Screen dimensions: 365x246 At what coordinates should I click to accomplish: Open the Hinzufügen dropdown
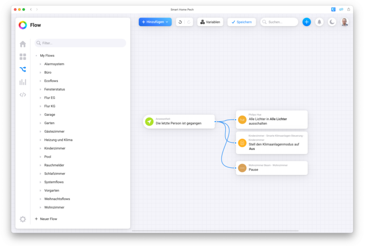[x=155, y=22]
